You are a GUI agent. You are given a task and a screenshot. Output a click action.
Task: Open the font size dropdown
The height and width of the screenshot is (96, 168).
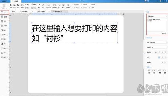(159, 47)
